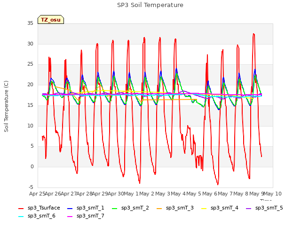Viewport: 301px width, 225px height.
Task: Click the 35 y-axis tick label
Action: point(30,23)
